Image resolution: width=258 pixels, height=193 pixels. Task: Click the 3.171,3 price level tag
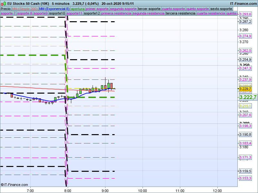245,158
